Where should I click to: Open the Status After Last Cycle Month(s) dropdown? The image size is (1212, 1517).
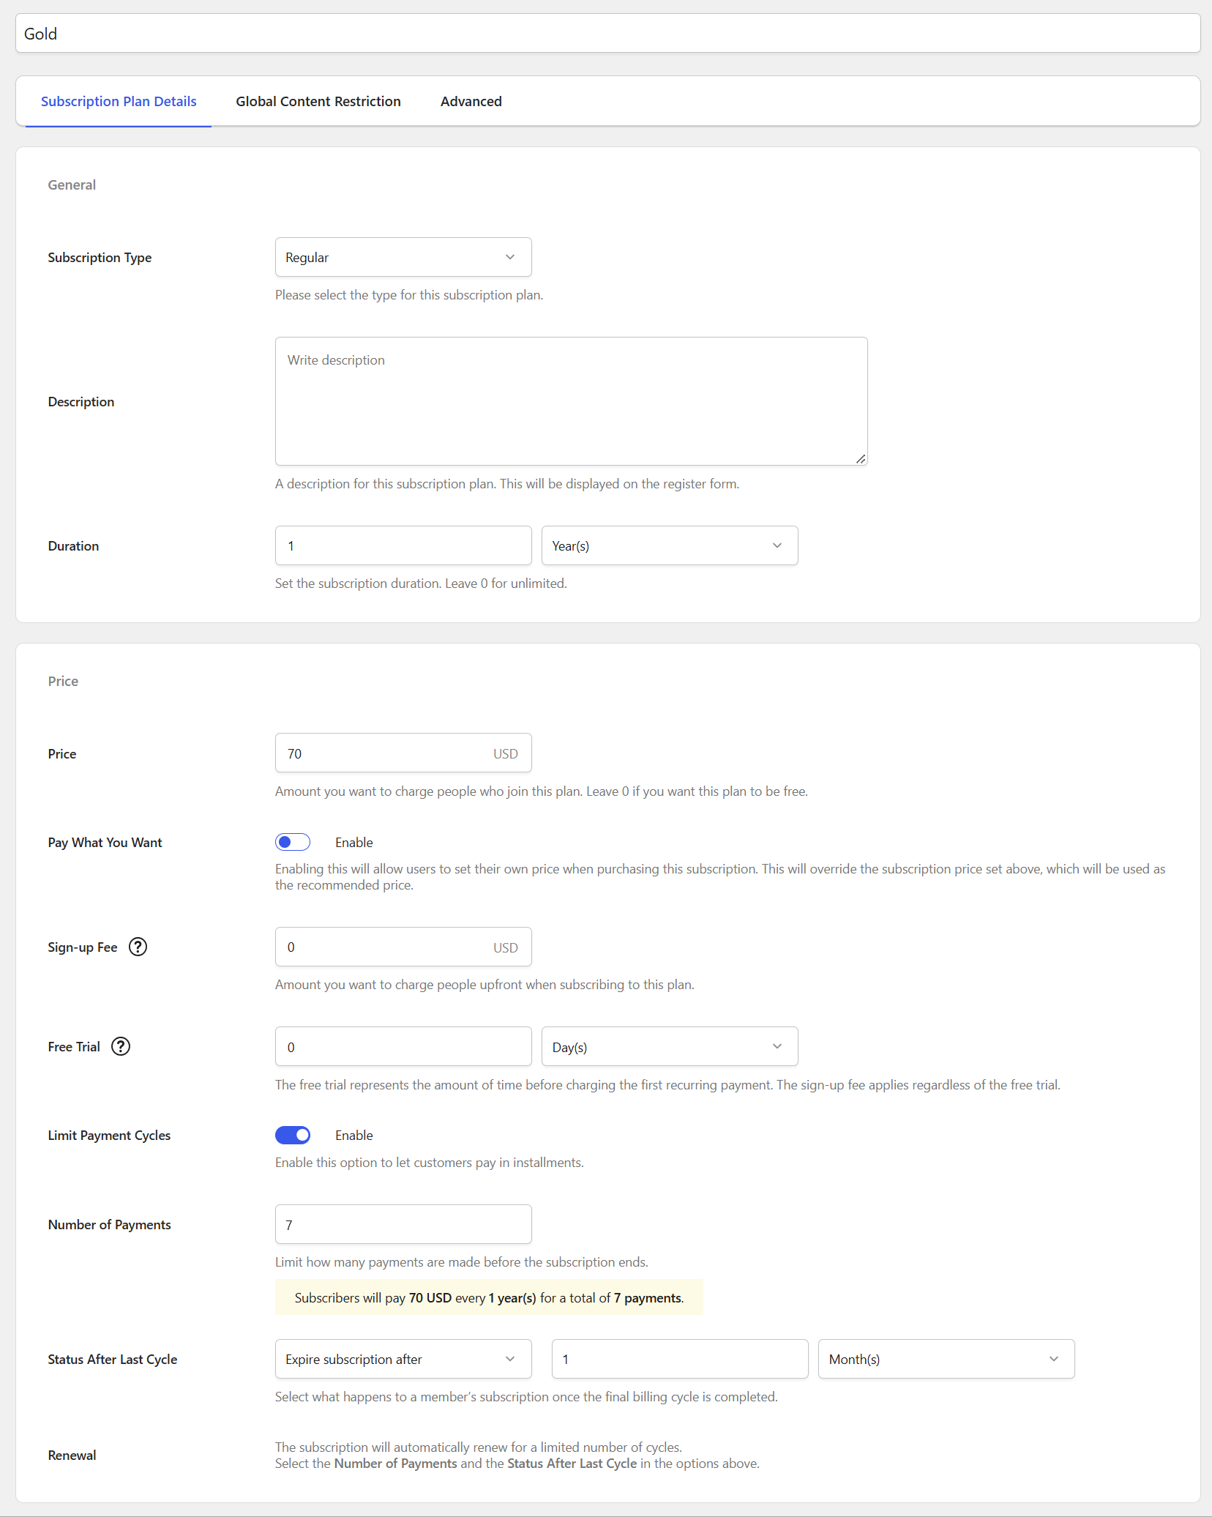(946, 1359)
